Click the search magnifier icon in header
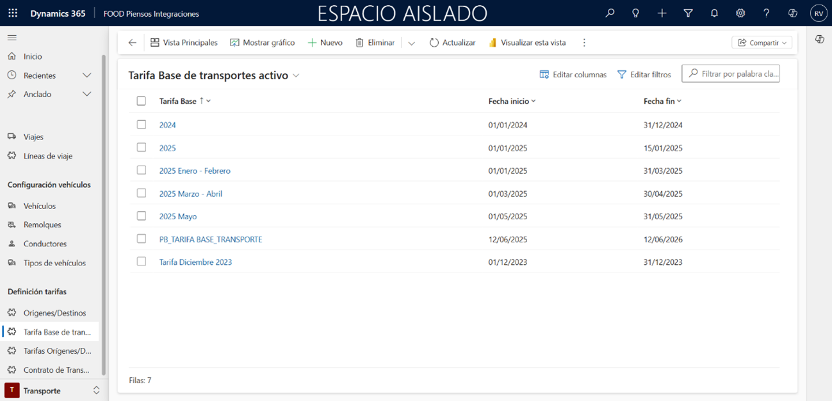The height and width of the screenshot is (401, 832). 610,13
